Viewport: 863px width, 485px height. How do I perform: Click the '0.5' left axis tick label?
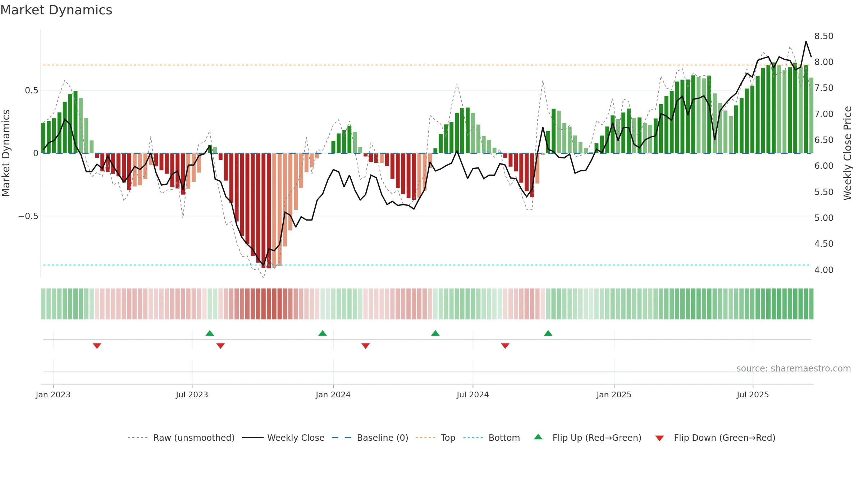pos(32,91)
